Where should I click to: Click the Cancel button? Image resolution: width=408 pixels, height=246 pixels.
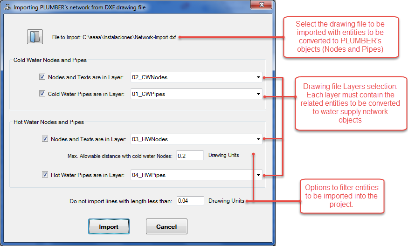(166, 227)
